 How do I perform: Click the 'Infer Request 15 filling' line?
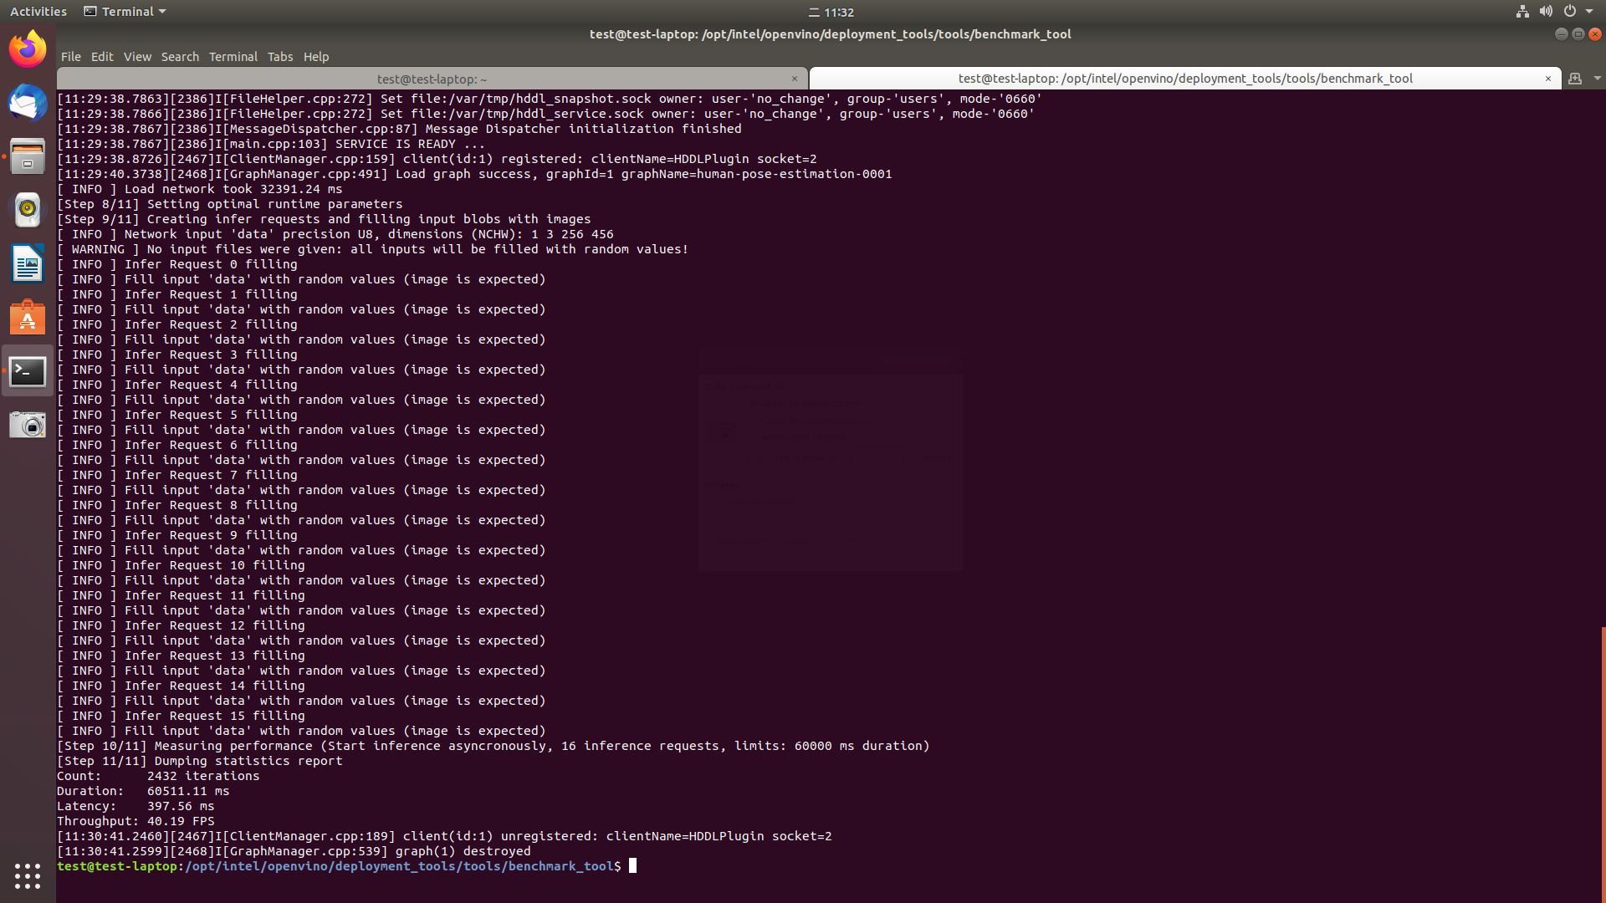181,716
